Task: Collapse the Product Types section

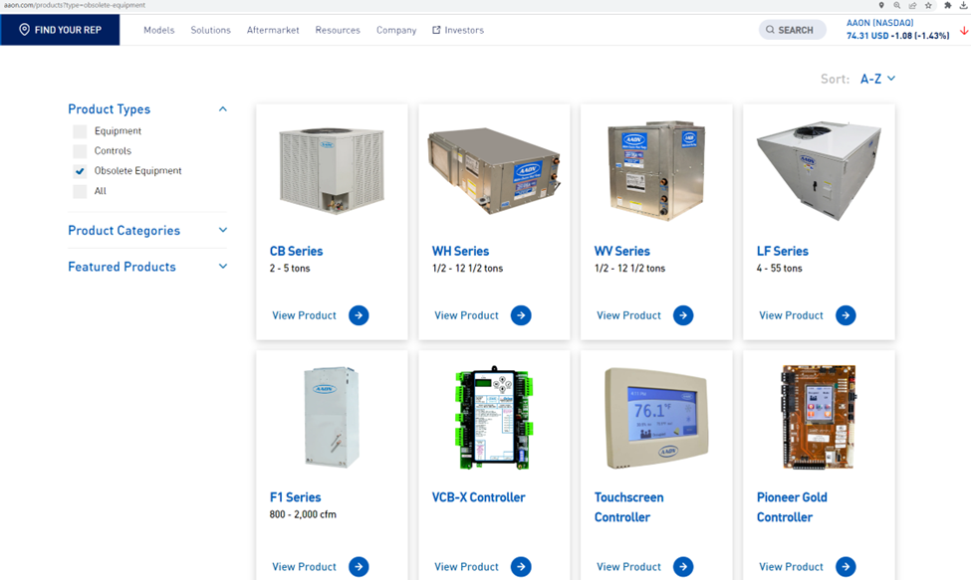Action: (223, 108)
